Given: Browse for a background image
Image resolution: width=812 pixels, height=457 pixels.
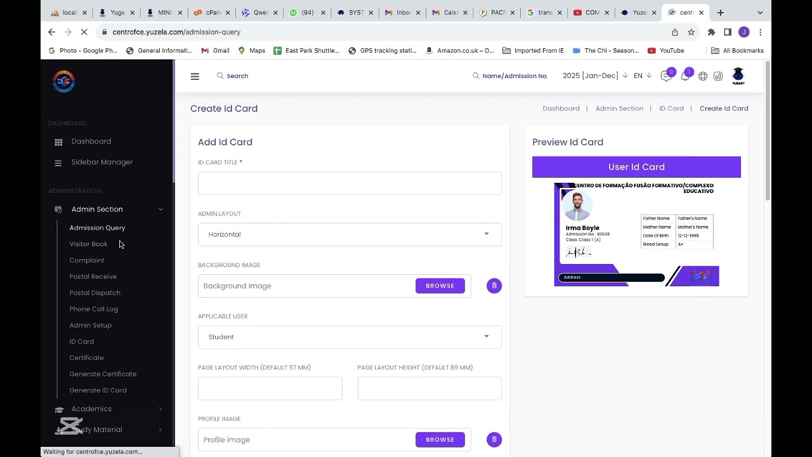Looking at the screenshot, I should [440, 286].
